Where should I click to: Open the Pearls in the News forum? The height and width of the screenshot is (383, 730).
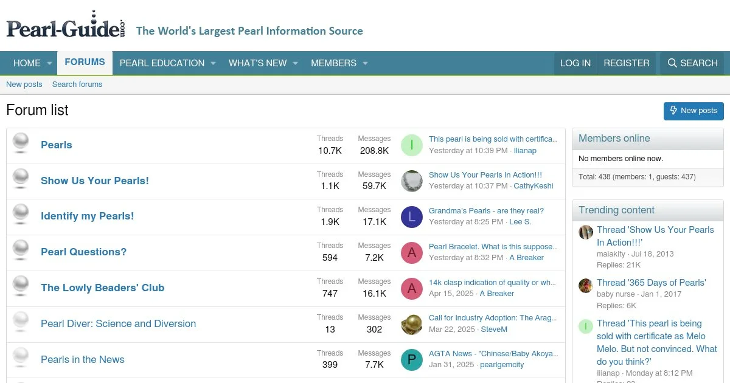coord(83,359)
